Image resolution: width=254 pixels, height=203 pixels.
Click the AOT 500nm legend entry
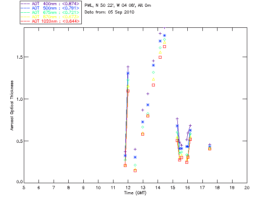coord(50,8)
